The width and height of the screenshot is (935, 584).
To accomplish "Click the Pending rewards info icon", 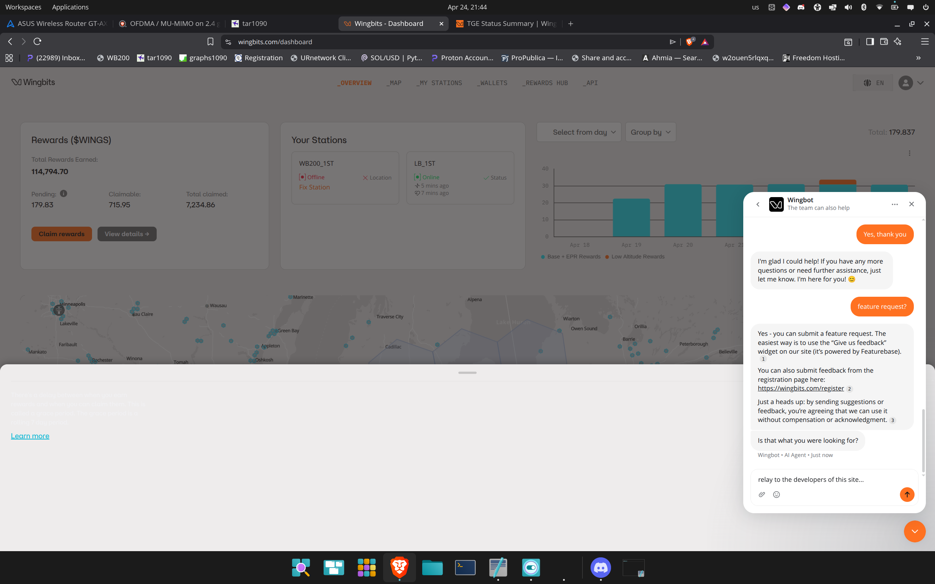I will [63, 193].
